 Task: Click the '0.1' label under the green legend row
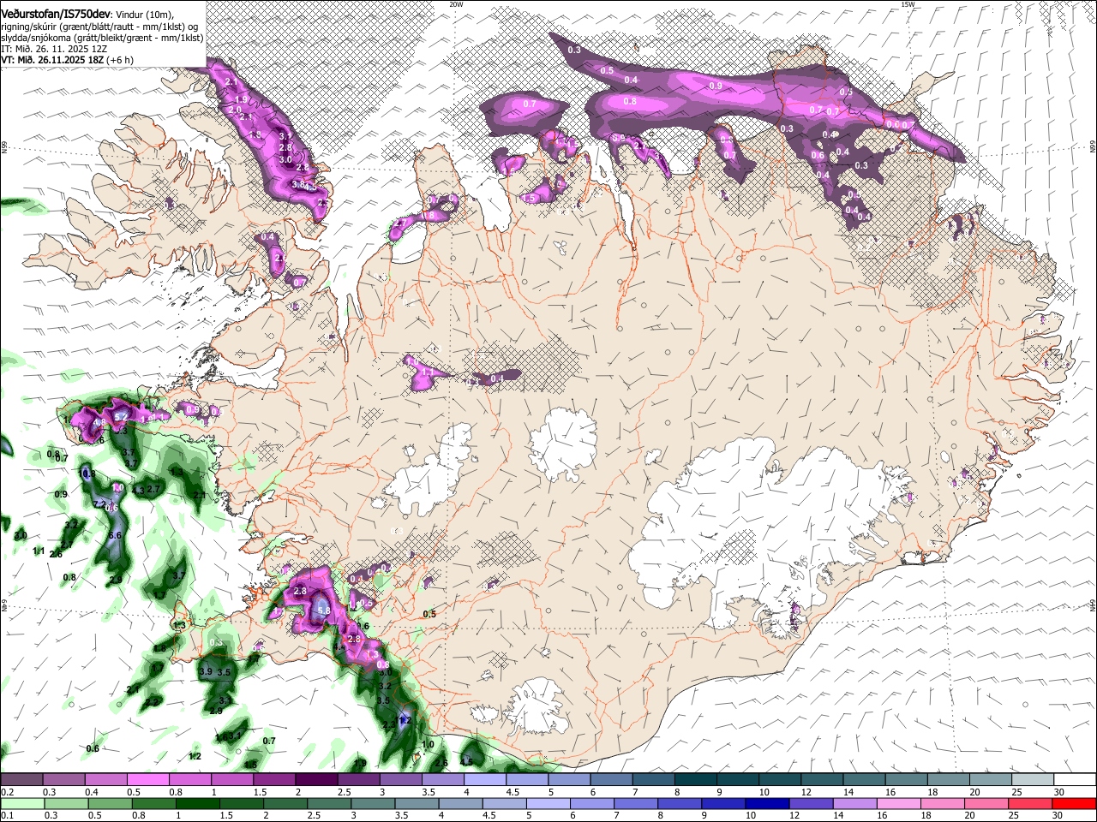[x=7, y=816]
